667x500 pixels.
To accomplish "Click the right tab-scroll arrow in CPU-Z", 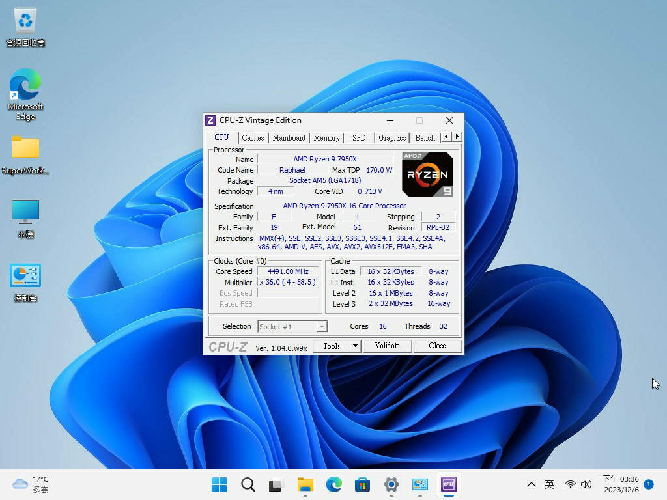I will pos(457,137).
